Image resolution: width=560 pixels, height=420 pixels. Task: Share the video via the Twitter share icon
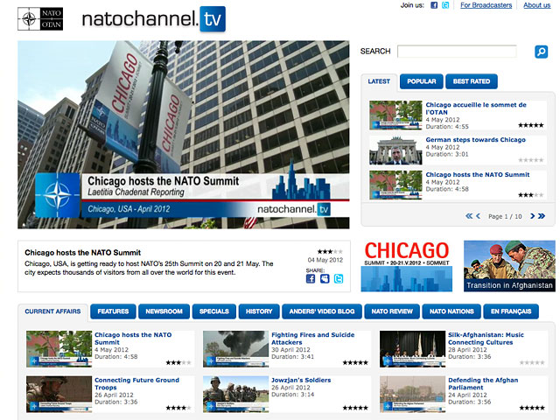coord(339,278)
